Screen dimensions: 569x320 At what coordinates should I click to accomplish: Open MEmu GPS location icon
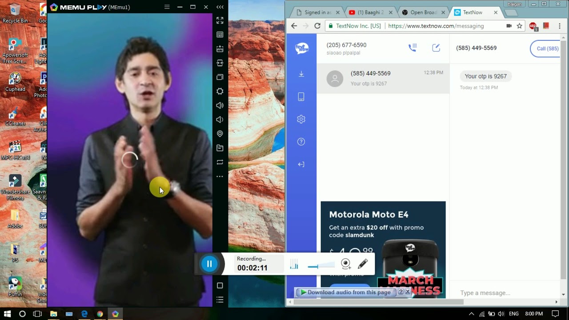(x=220, y=134)
